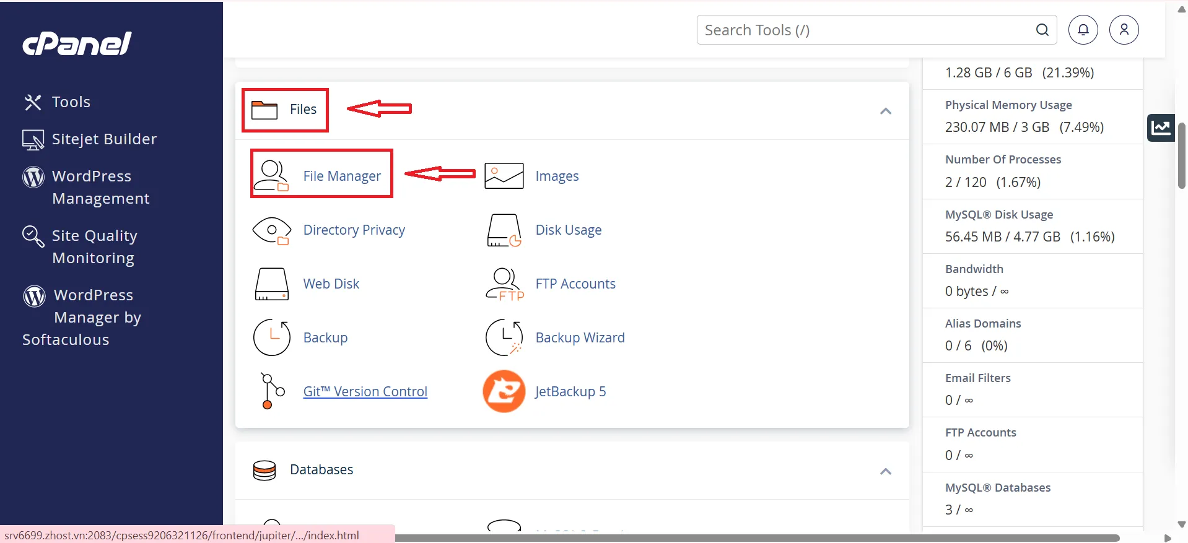Click the Directory Privacy eye icon

[x=271, y=230]
